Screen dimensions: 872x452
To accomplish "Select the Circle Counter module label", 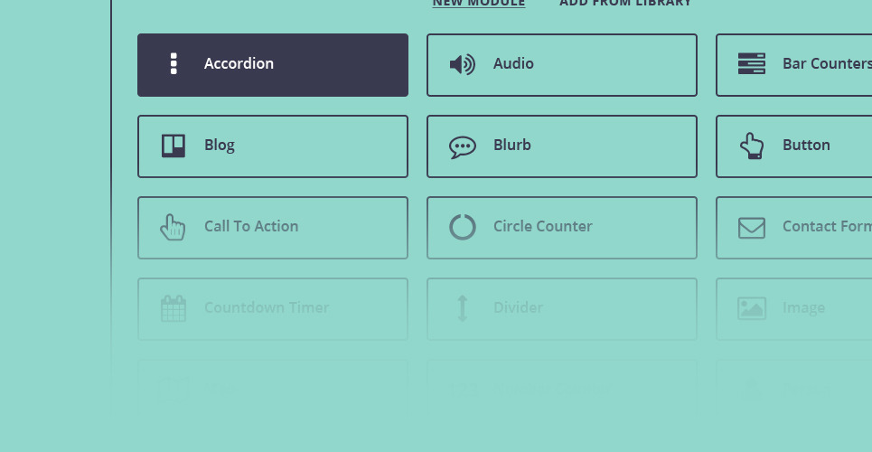I will click(x=542, y=227).
